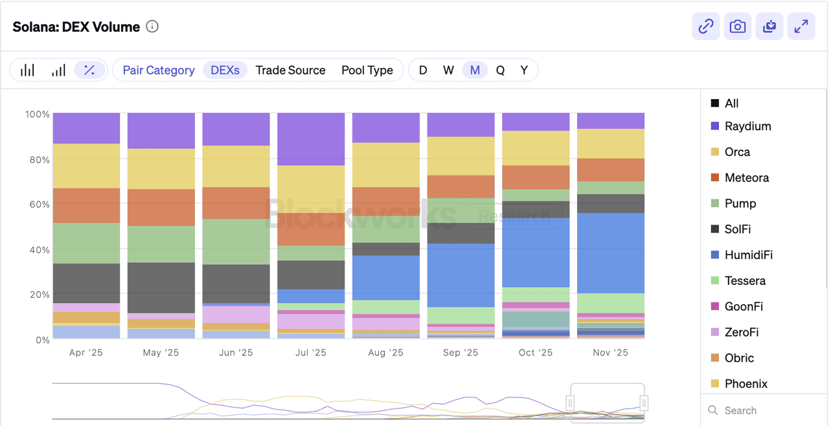The width and height of the screenshot is (829, 426).
Task: Switch to stacked bar chart view
Action: [x=27, y=70]
